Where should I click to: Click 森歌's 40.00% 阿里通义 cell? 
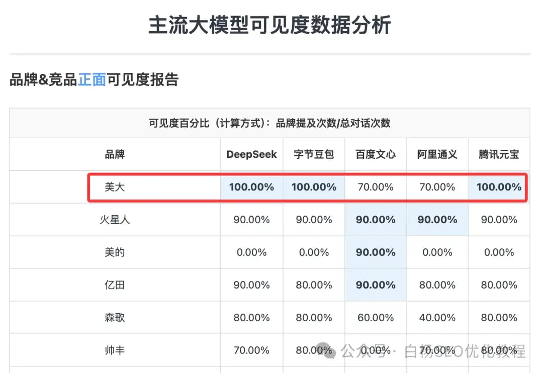[437, 318]
